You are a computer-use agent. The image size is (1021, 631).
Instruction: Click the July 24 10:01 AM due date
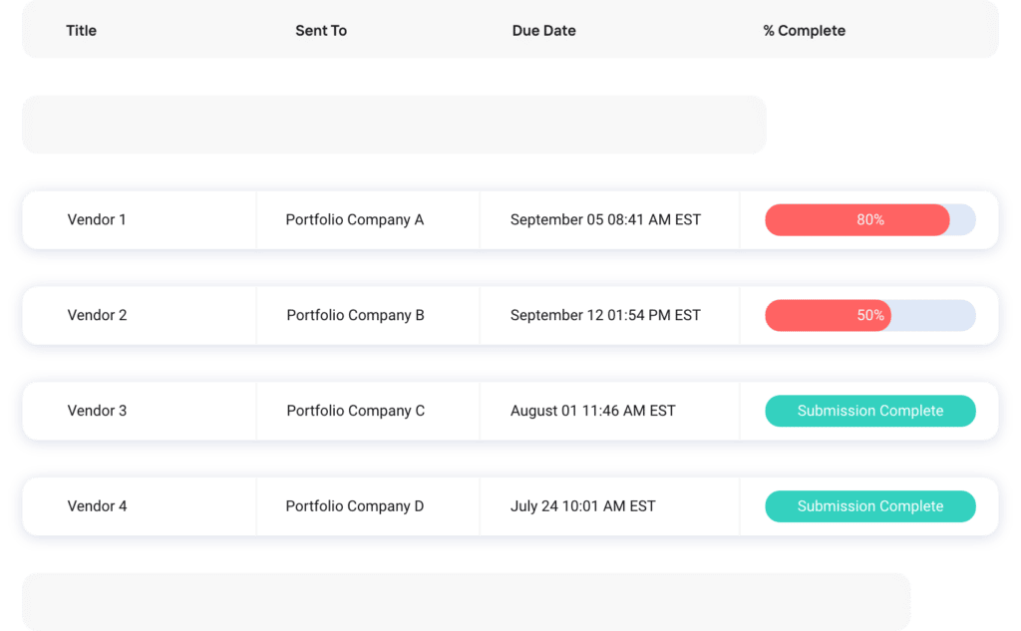click(582, 506)
